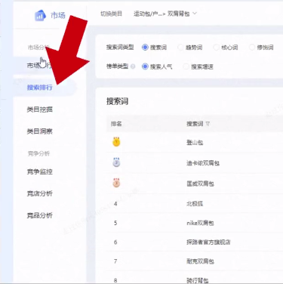The width and height of the screenshot is (283, 284).
Task: Select the radio option between 搜索词 and 核心词
Action: (x=180, y=47)
